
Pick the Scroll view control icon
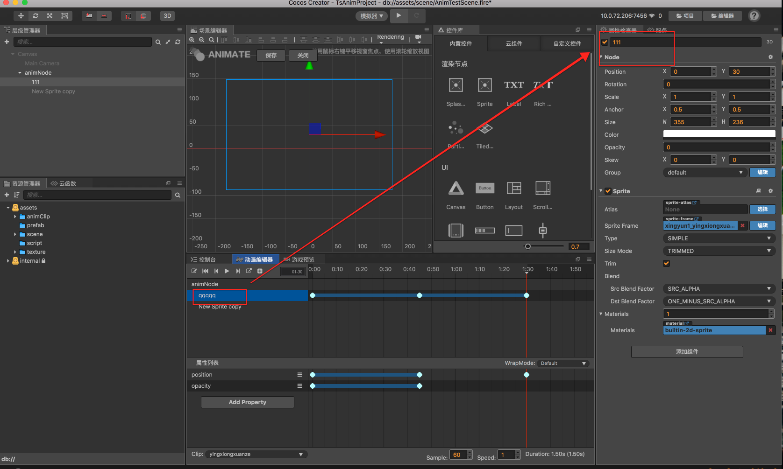coord(542,188)
